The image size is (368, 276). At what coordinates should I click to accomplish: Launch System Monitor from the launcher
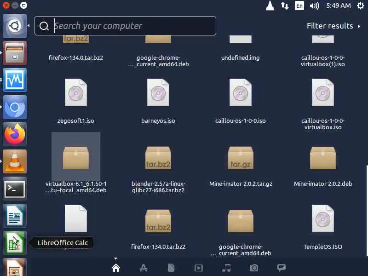click(15, 80)
